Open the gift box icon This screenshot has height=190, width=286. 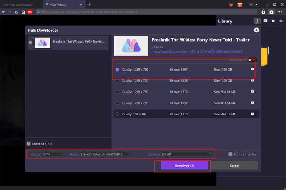[x=240, y=4]
